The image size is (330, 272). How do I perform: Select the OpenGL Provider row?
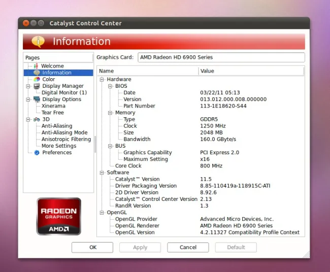[201, 219]
